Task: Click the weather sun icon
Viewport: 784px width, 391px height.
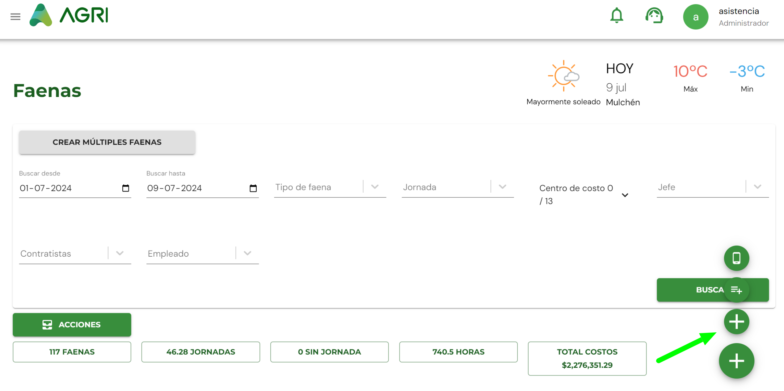Action: click(x=563, y=76)
